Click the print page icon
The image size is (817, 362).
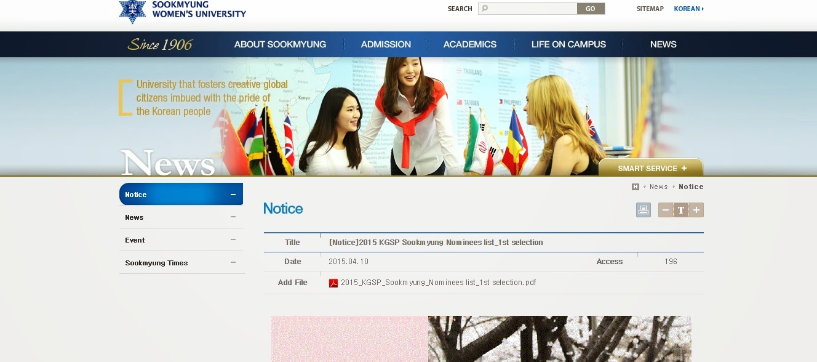(643, 211)
